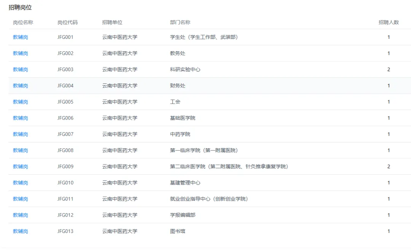Open the 教辅岗 link in row JFG004
This screenshot has width=411, height=252.
pos(21,86)
